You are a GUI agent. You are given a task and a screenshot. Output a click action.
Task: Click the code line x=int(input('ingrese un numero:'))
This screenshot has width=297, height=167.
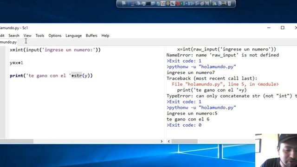55,50
